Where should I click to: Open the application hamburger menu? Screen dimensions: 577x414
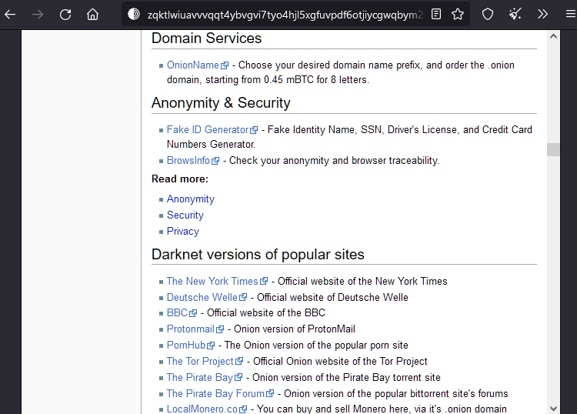(570, 15)
